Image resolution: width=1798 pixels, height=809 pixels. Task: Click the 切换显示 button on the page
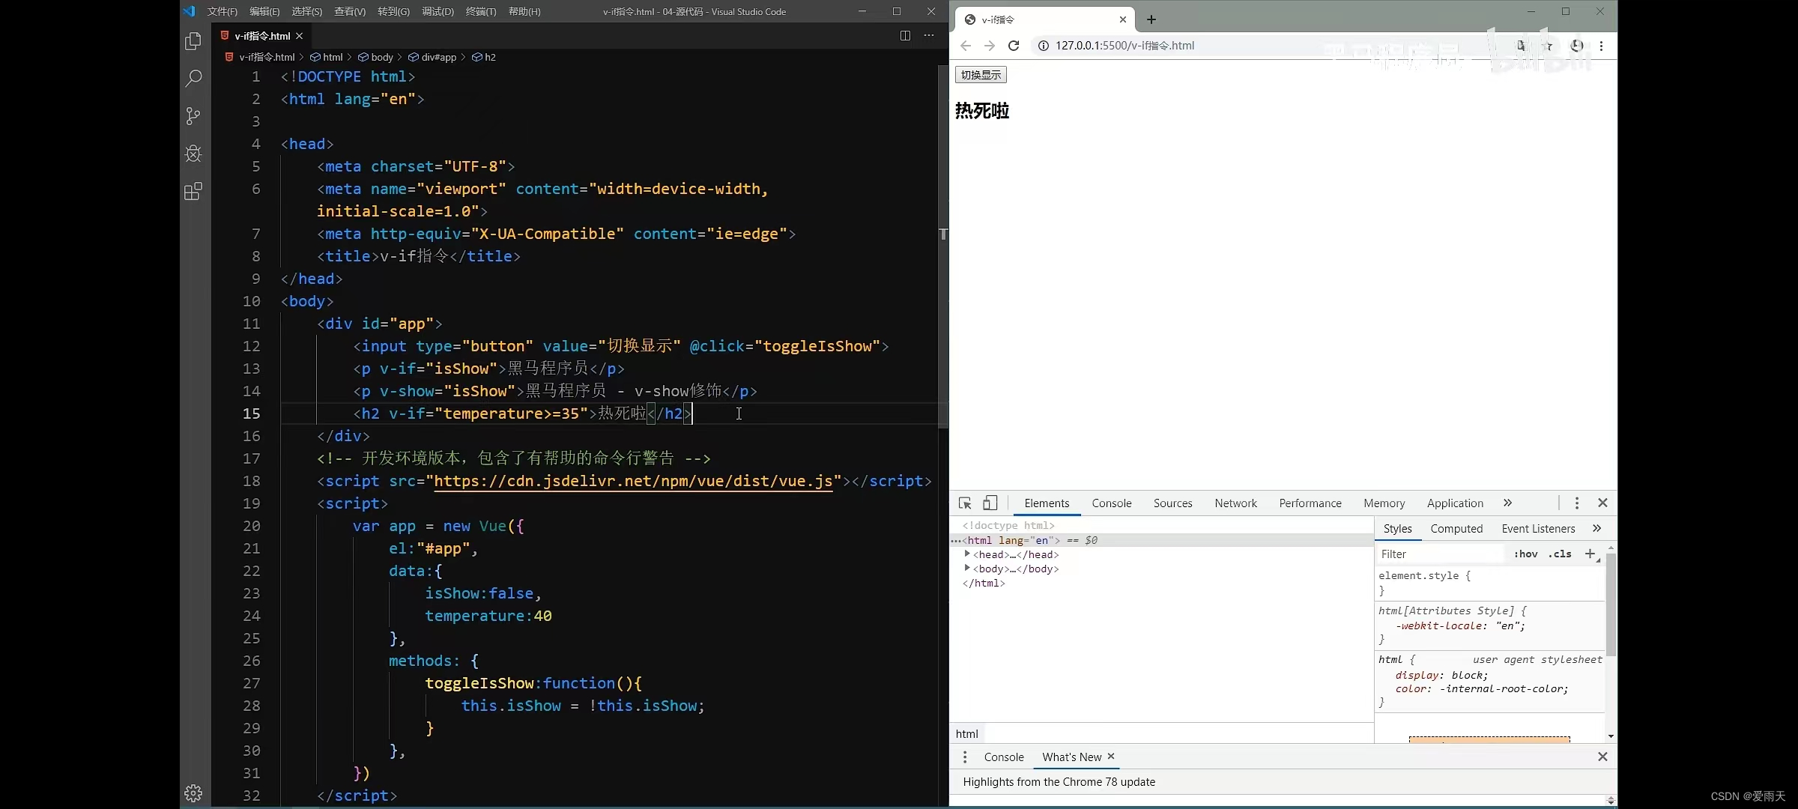pyautogui.click(x=981, y=75)
